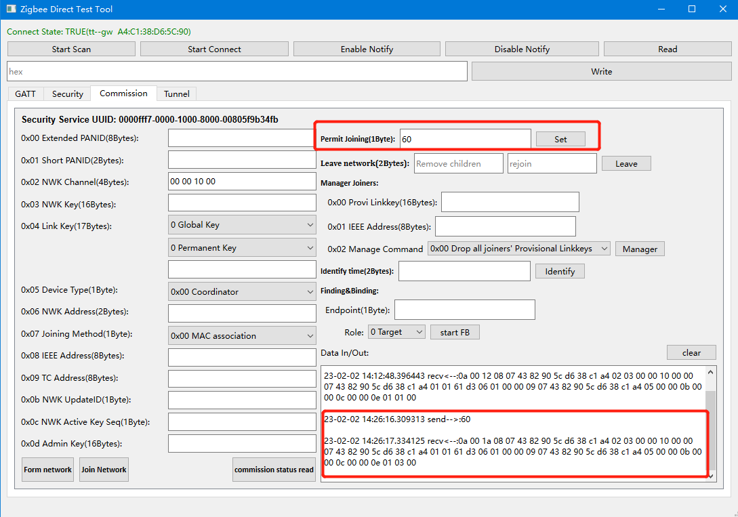Switch to the GATT tab

point(26,94)
